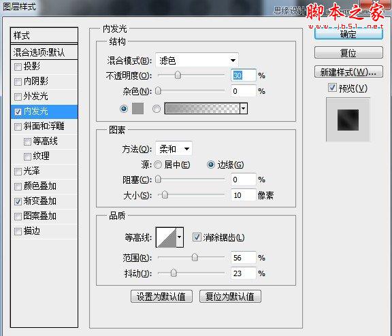392x336 pixels.
Task: Open the 斜面和浮雕 settings panel
Action: coord(44,126)
